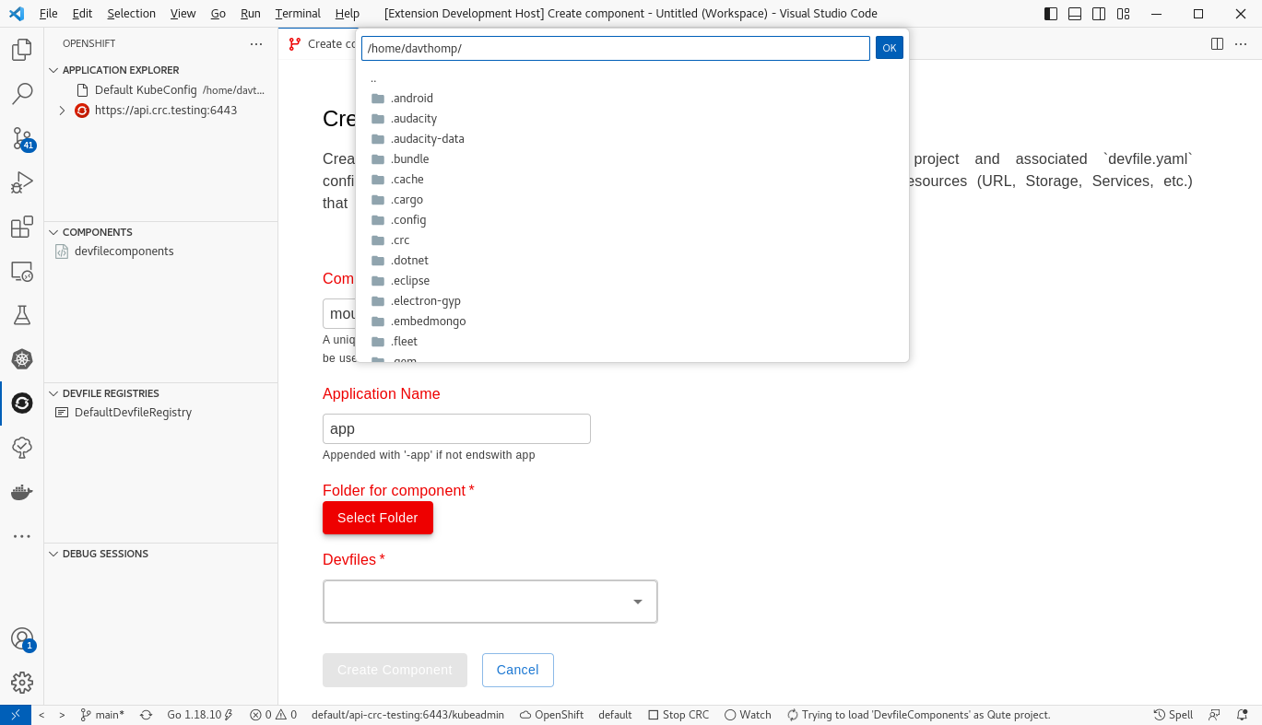1262x725 pixels.
Task: Collapse the Debug Sessions section
Action: (161, 554)
